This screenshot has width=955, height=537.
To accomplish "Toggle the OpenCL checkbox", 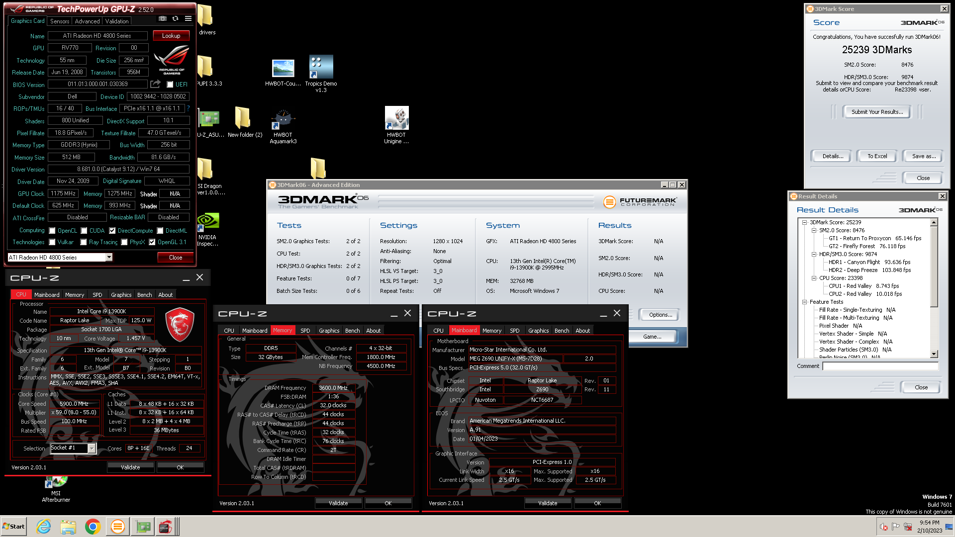I will pos(52,231).
